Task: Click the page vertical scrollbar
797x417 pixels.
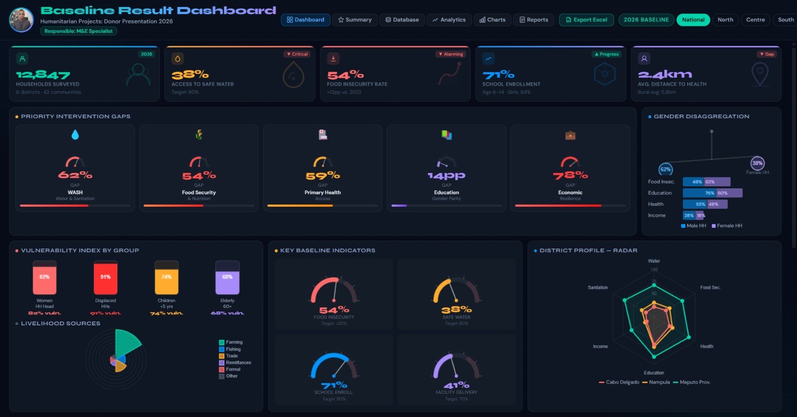Action: (x=794, y=147)
